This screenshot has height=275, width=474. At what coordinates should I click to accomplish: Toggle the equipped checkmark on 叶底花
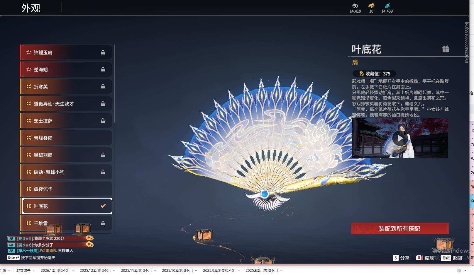click(102, 206)
